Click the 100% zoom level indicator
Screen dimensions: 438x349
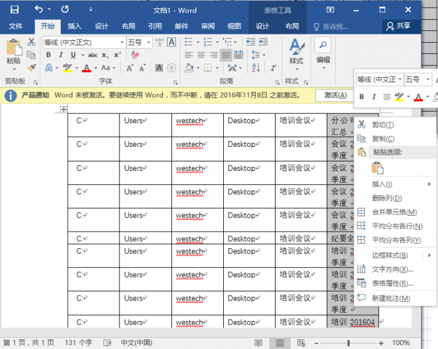coord(401,343)
